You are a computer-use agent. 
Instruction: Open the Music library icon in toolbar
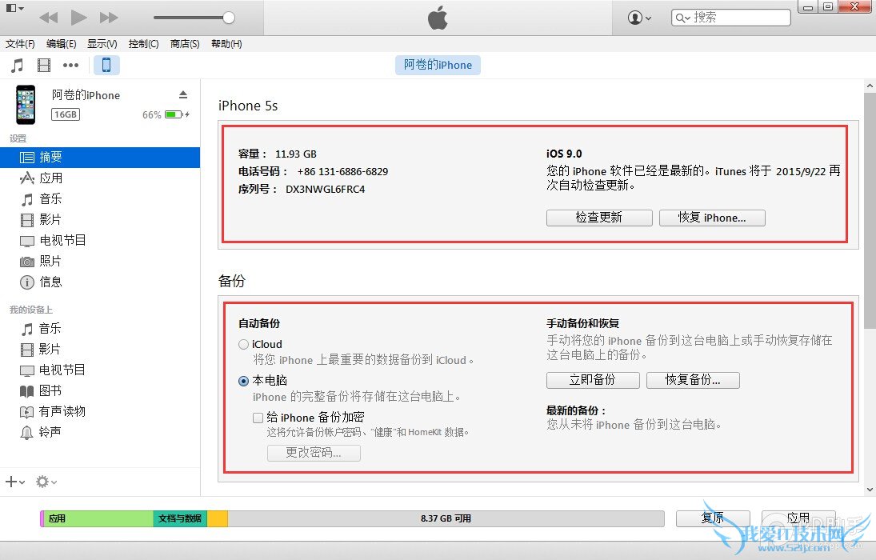click(18, 66)
